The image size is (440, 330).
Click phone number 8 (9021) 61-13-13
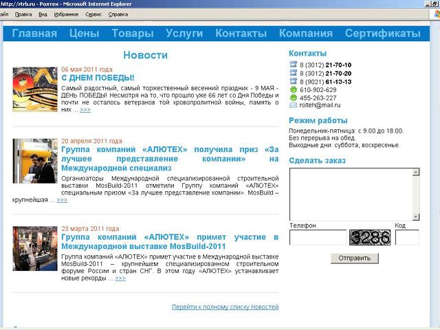click(325, 82)
